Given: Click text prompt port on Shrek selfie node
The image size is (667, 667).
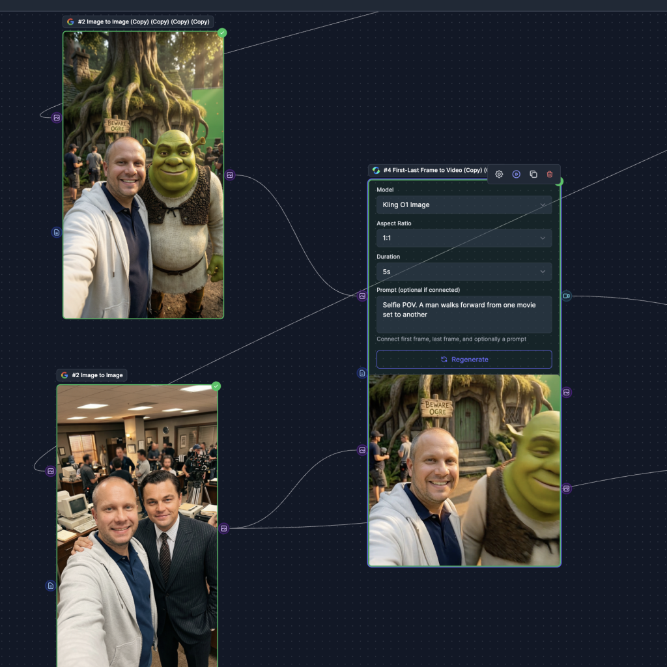Looking at the screenshot, I should [x=57, y=232].
